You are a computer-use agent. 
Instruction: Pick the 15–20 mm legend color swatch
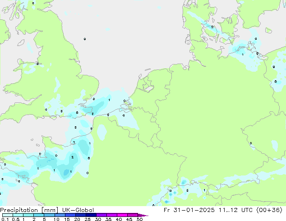click(70, 215)
